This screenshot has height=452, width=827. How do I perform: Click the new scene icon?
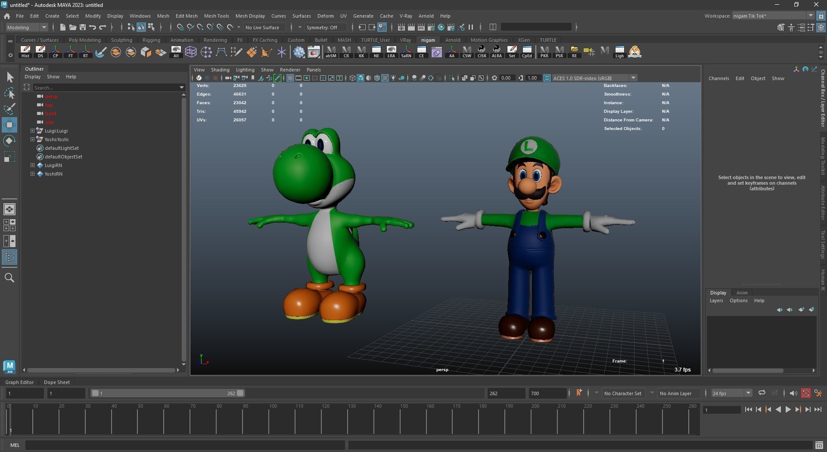pyautogui.click(x=63, y=27)
